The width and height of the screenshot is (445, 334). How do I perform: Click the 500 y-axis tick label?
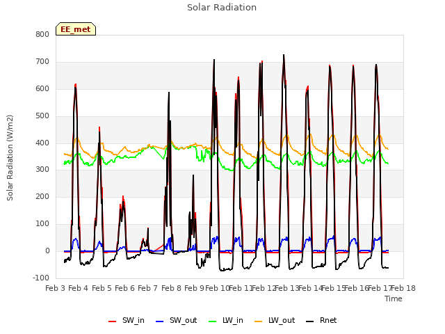click(42, 116)
